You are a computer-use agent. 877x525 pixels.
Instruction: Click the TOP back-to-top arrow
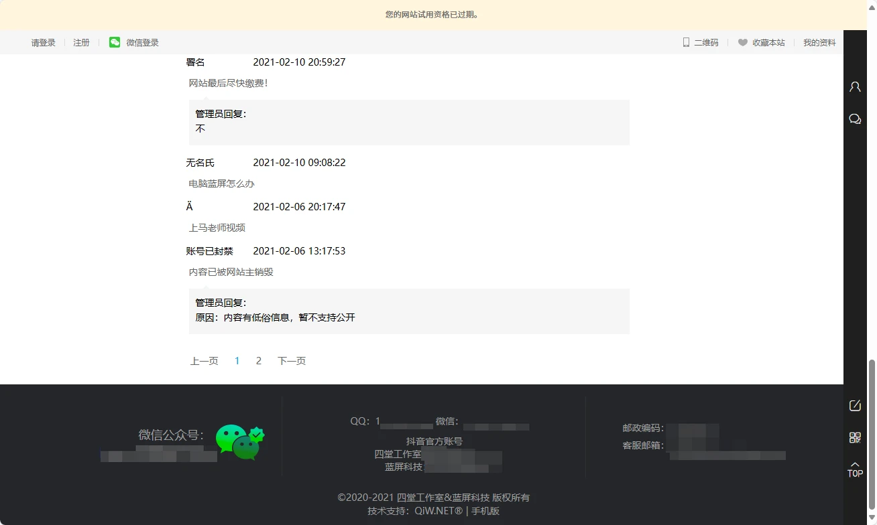(855, 469)
